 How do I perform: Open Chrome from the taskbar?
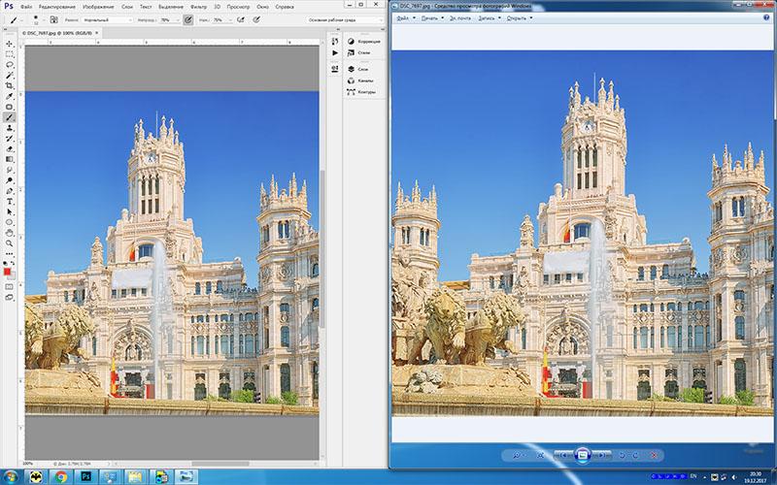pyautogui.click(x=61, y=476)
